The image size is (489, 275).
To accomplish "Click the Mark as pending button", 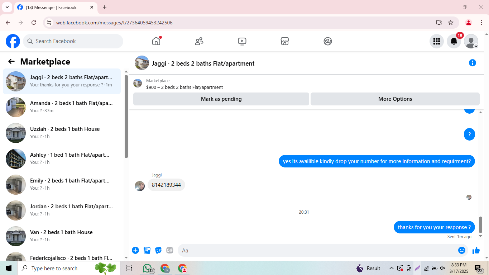I will pos(221,99).
